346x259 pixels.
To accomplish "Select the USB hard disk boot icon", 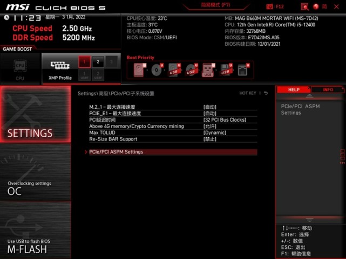I will (x=174, y=70).
